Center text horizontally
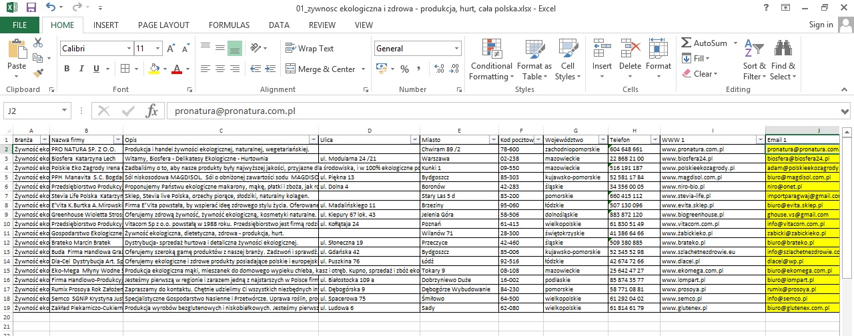The height and width of the screenshot is (336, 854). tap(220, 69)
